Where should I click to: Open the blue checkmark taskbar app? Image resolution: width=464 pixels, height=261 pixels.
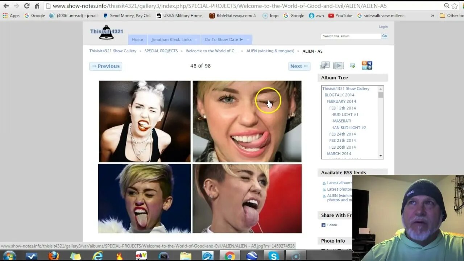pos(32,256)
